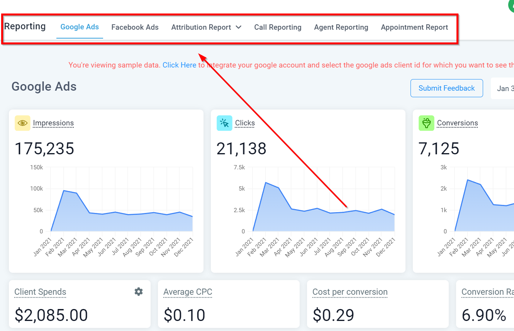Select the 175,235 impressions value
Viewport: 514px width, 331px height.
(x=44, y=149)
